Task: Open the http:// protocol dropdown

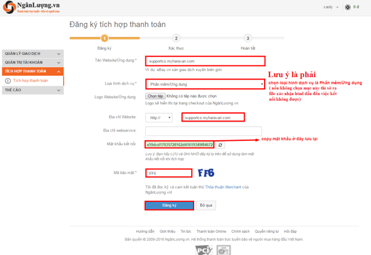Action: (x=159, y=118)
